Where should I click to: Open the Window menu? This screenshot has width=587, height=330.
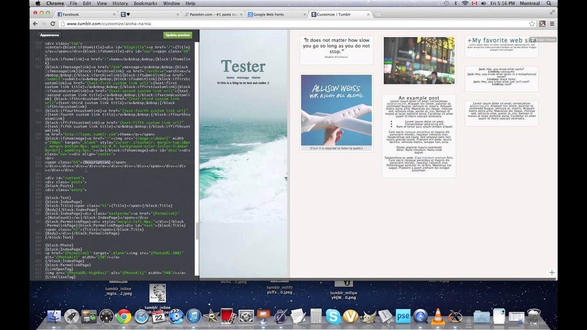pos(172,3)
